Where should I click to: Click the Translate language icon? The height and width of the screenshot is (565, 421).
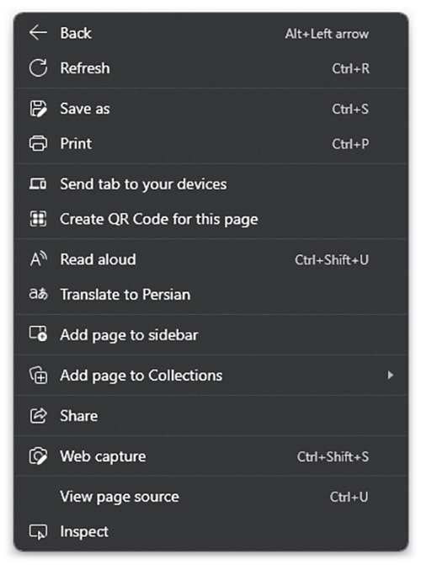pos(38,294)
